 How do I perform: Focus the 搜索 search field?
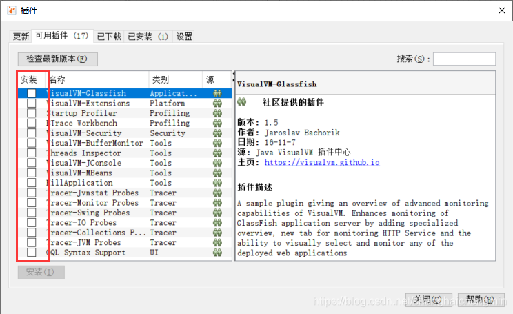click(464, 59)
